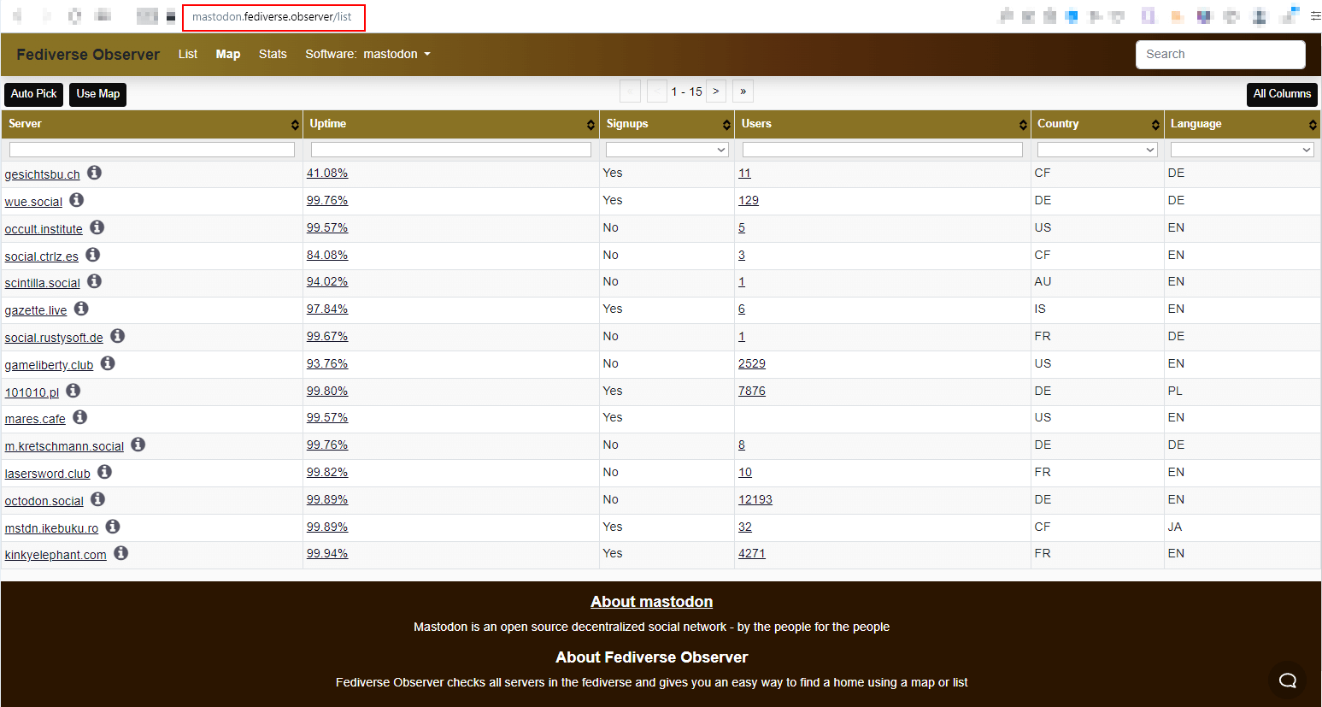
Task: Click the All Columns button
Action: (x=1282, y=94)
